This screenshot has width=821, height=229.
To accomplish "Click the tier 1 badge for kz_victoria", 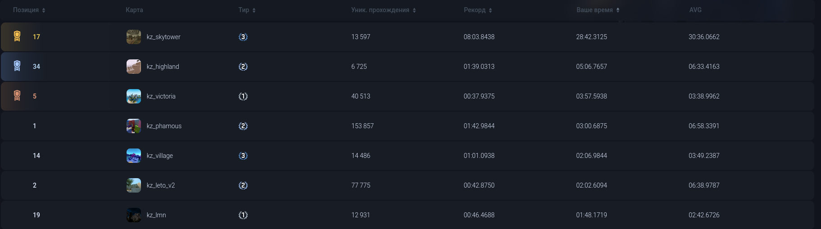I will point(243,96).
